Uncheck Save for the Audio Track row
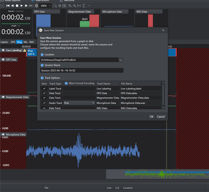Screen dimensions: 209x192 (44, 103)
